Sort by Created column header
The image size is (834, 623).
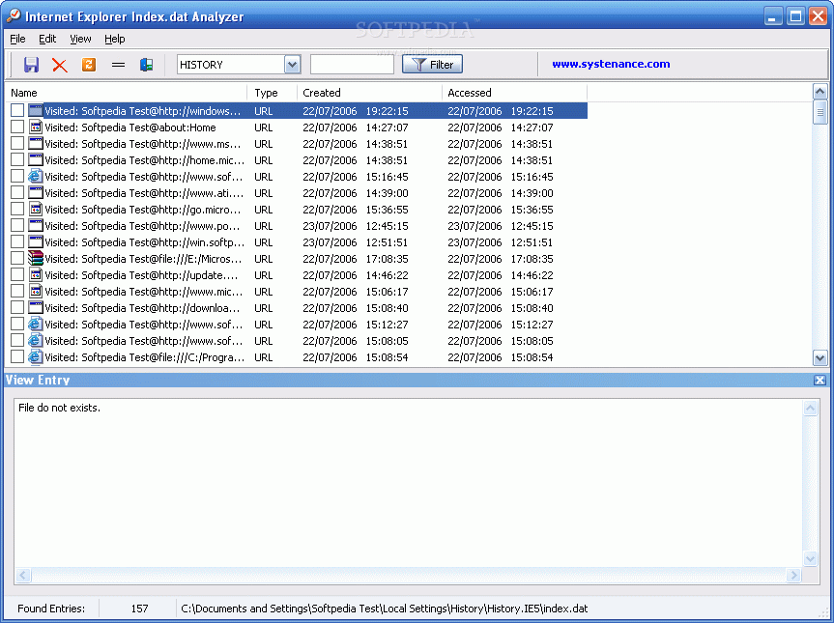point(369,93)
